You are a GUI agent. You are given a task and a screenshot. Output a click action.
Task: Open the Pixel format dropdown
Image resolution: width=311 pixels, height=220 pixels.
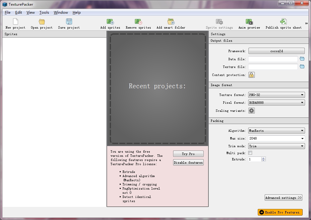click(276, 103)
